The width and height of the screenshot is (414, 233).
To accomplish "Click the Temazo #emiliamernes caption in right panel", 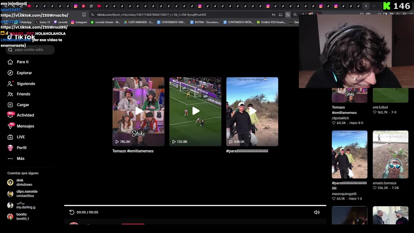I will click(x=344, y=110).
